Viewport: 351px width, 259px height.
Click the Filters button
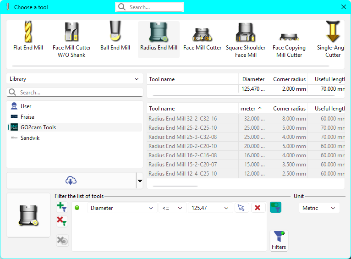click(279, 241)
